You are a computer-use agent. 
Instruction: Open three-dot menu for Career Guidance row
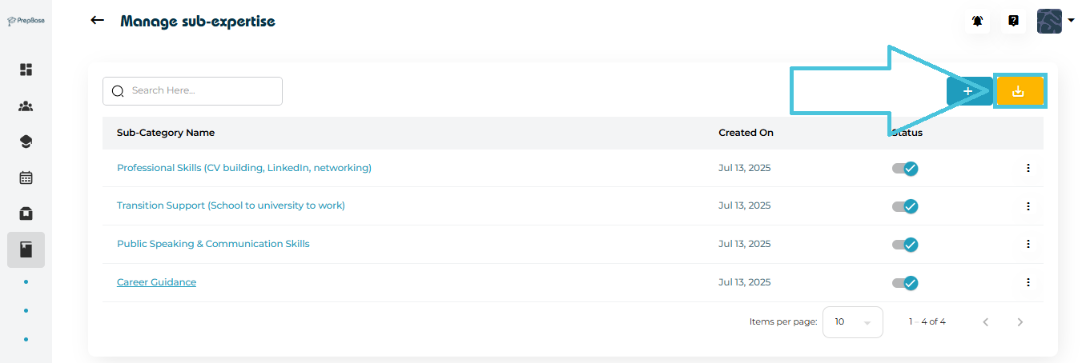(1028, 282)
